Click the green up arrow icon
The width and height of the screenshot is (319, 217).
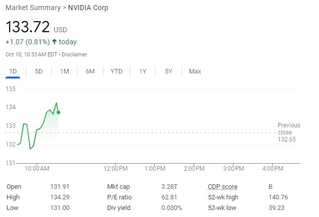[x=54, y=42]
